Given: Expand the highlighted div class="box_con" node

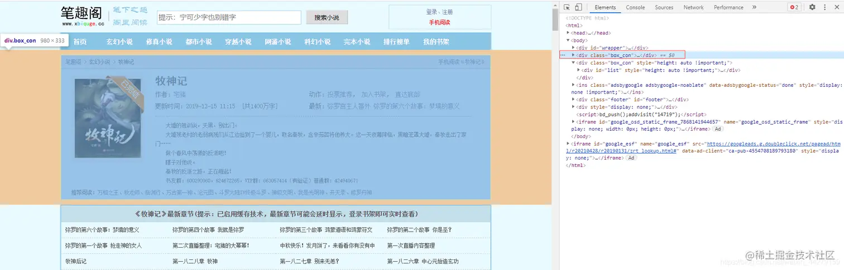Looking at the screenshot, I should (573, 55).
